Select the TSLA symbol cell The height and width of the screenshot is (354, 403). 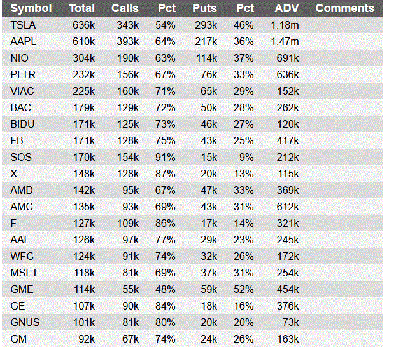[x=23, y=25]
